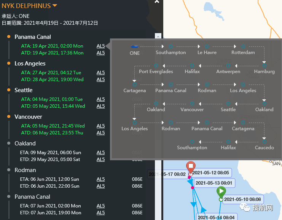Click the red stop marker on map
The width and height of the screenshot is (282, 220).
[x=191, y=167]
